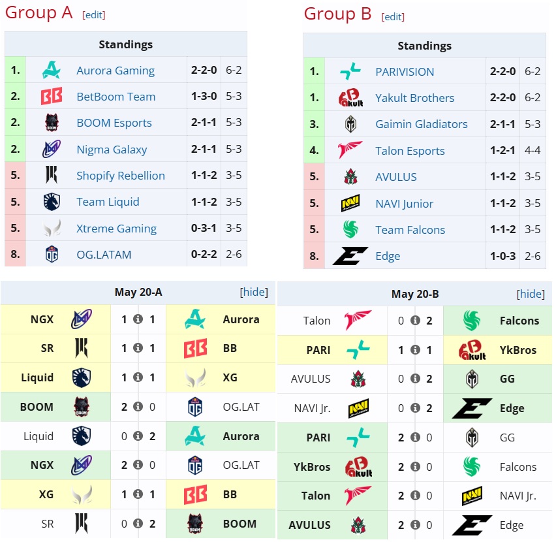
Task: Open the Nigma Galaxy team page link
Action: point(112,150)
